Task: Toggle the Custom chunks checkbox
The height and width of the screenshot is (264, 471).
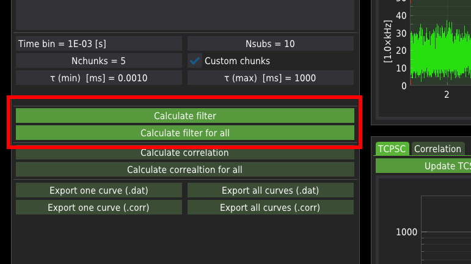Action: pos(195,61)
